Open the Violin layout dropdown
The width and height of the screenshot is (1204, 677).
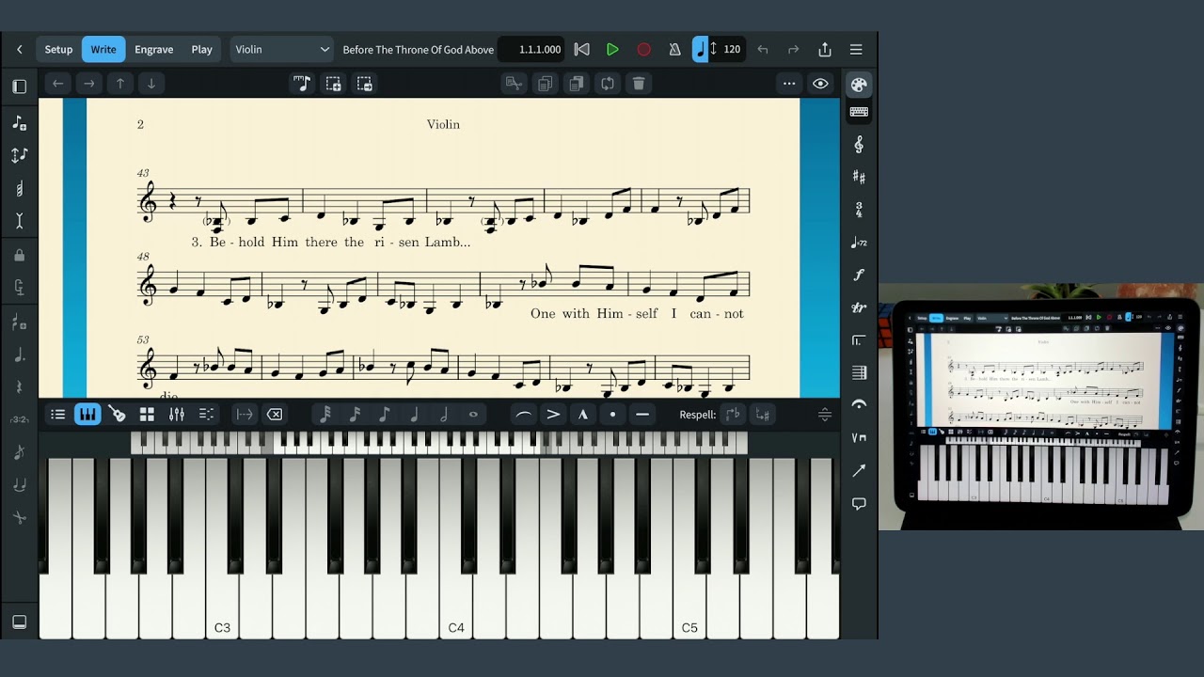point(282,49)
